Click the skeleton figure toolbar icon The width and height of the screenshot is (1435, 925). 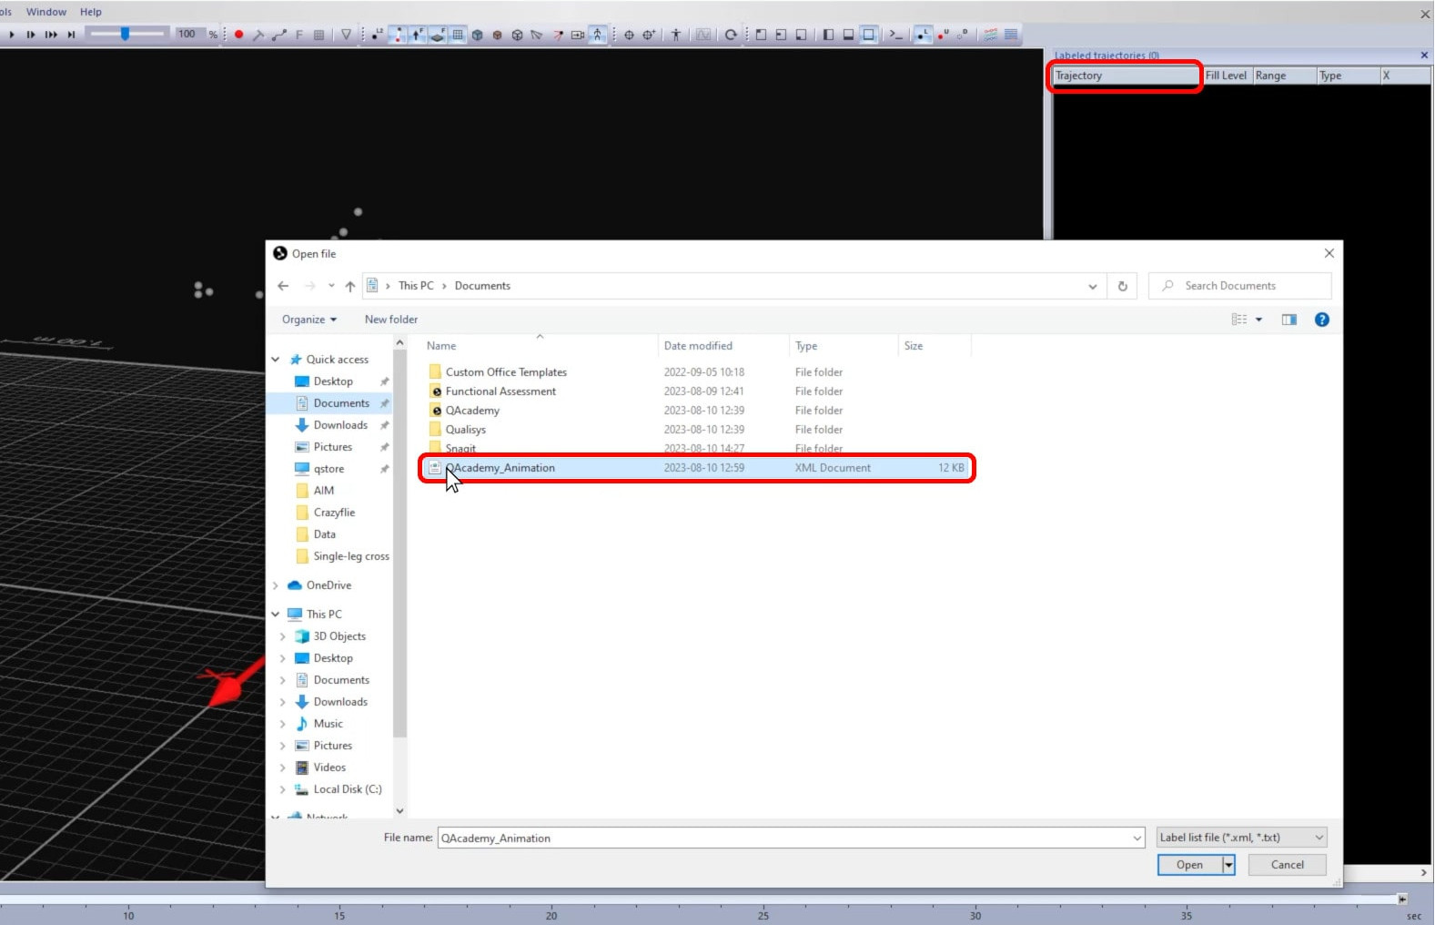click(x=675, y=35)
